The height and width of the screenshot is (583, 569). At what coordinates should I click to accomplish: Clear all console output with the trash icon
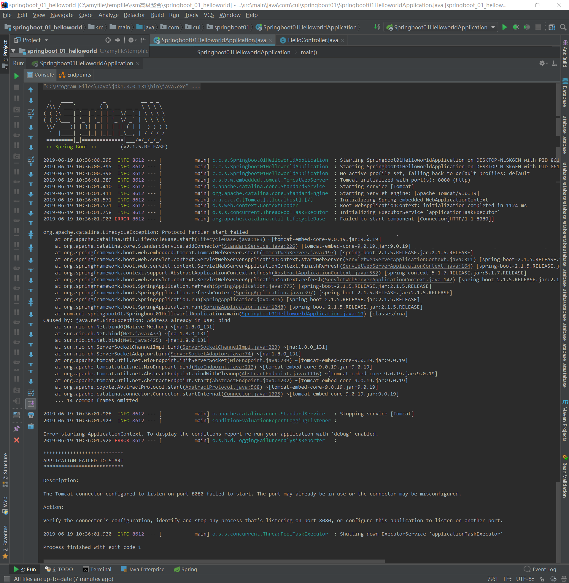coord(31,426)
